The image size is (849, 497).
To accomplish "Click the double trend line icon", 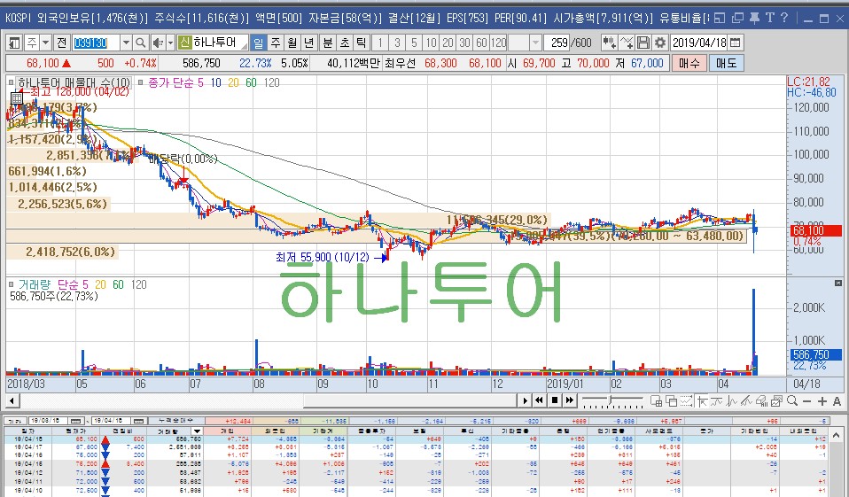I will click(x=747, y=400).
